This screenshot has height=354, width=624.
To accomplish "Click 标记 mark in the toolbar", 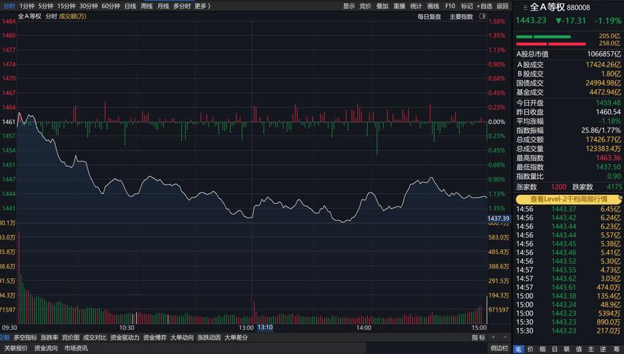I will pyautogui.click(x=467, y=6).
